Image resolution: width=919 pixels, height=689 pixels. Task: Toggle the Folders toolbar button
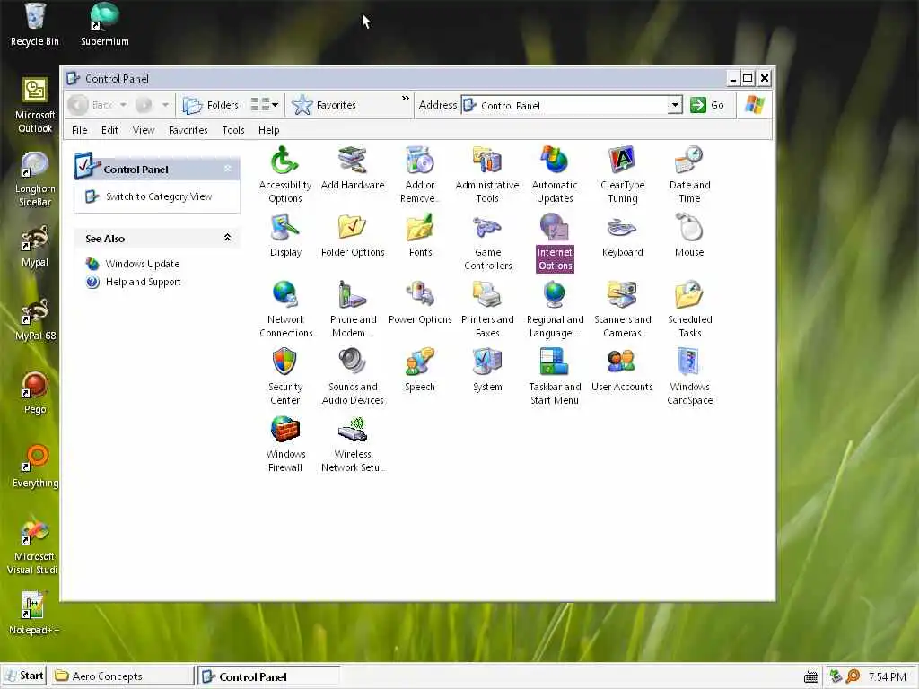211,105
